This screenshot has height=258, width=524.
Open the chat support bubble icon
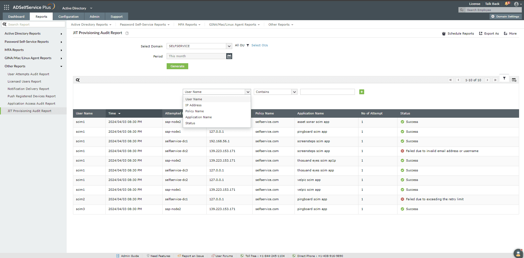tap(518, 253)
